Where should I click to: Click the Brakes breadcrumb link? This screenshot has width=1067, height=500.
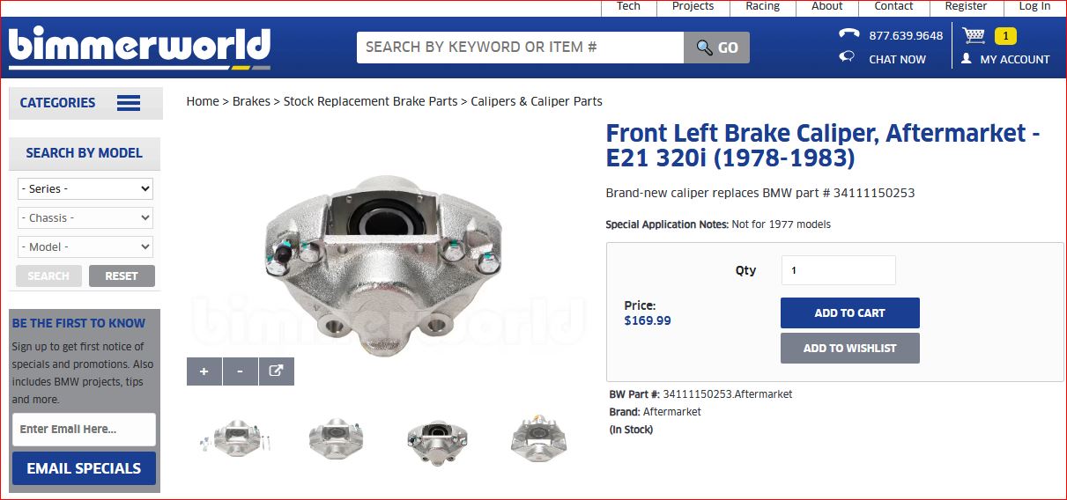pos(251,101)
